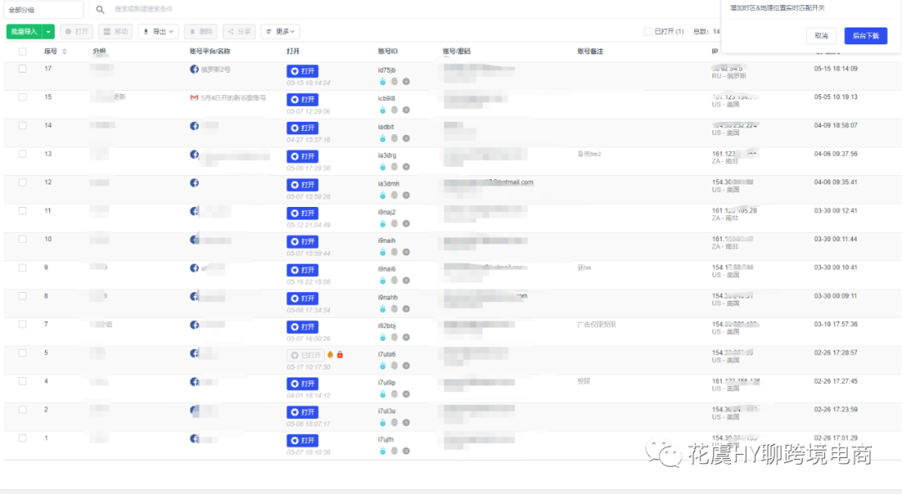Click the Facebook icon in row 17
Screen dimensions: 902x494
(x=195, y=69)
